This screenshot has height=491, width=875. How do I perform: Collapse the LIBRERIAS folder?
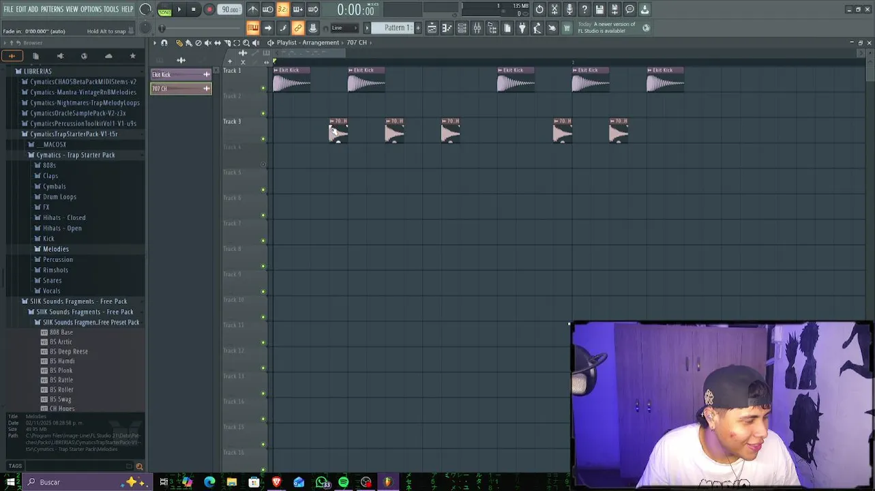pyautogui.click(x=38, y=71)
